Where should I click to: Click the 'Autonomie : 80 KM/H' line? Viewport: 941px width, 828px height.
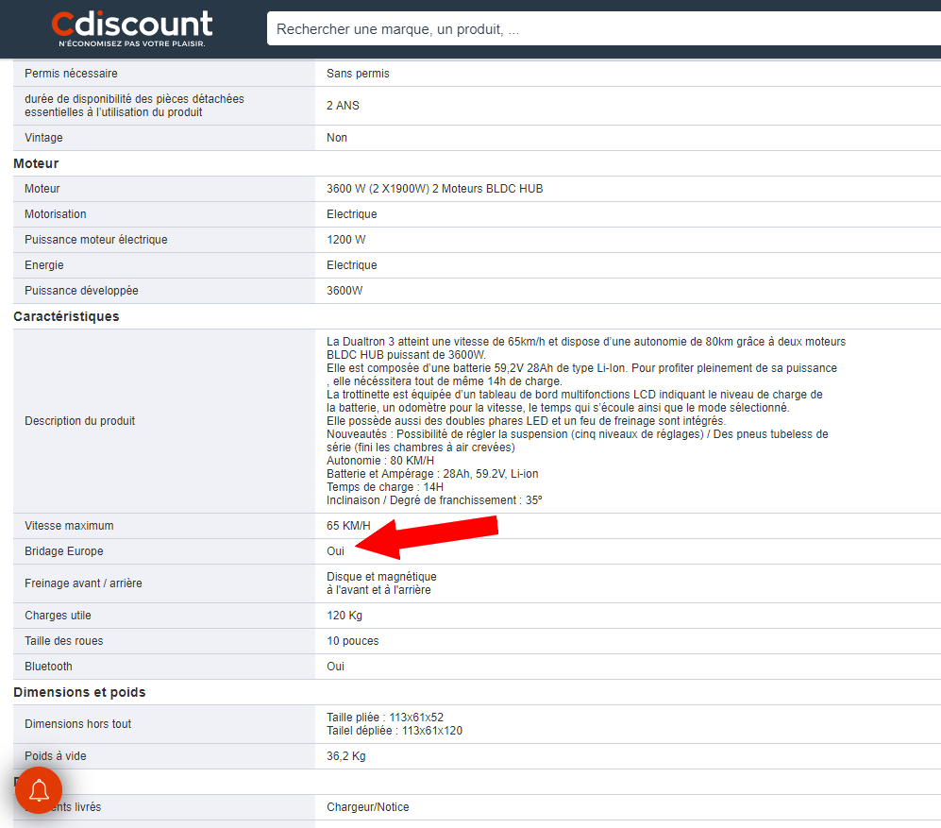(379, 461)
